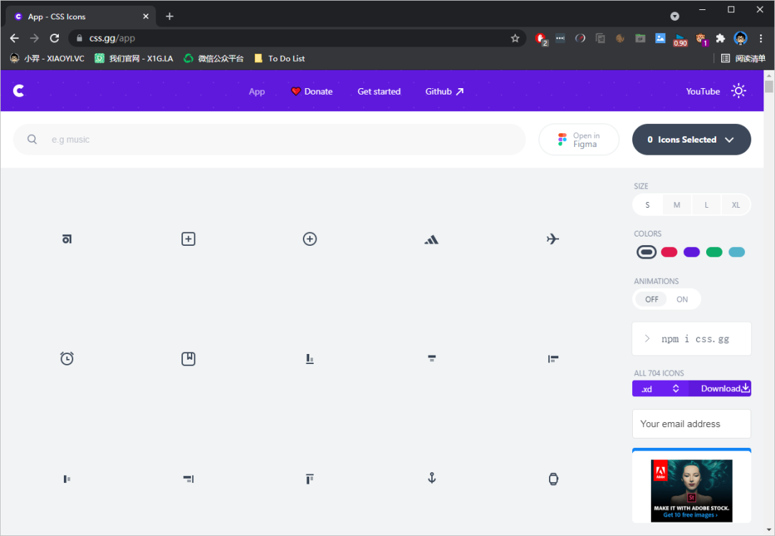Turn animations ON

point(682,299)
